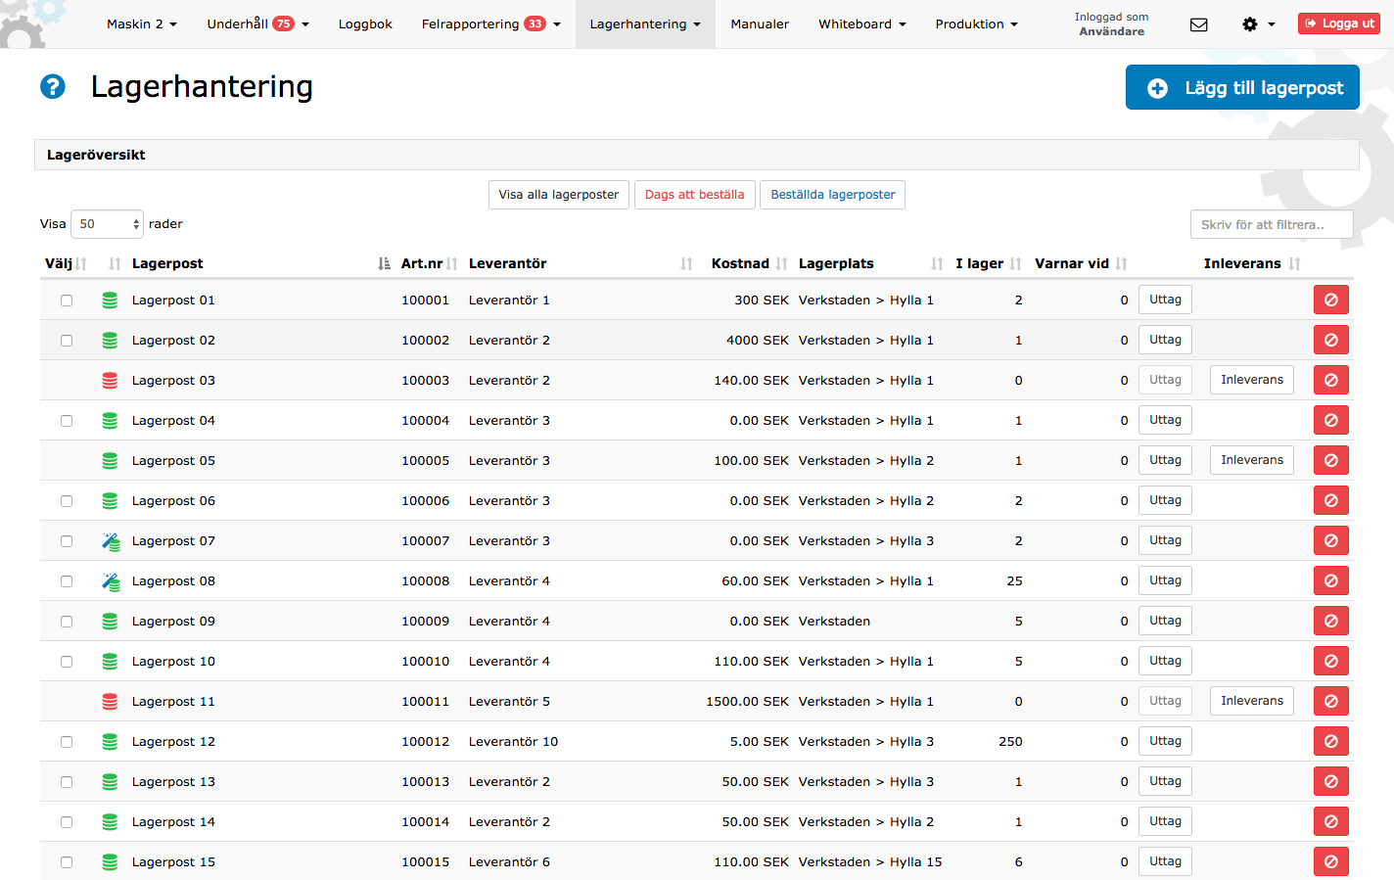
Task: Open the Whiteboard dropdown
Action: pyautogui.click(x=862, y=24)
